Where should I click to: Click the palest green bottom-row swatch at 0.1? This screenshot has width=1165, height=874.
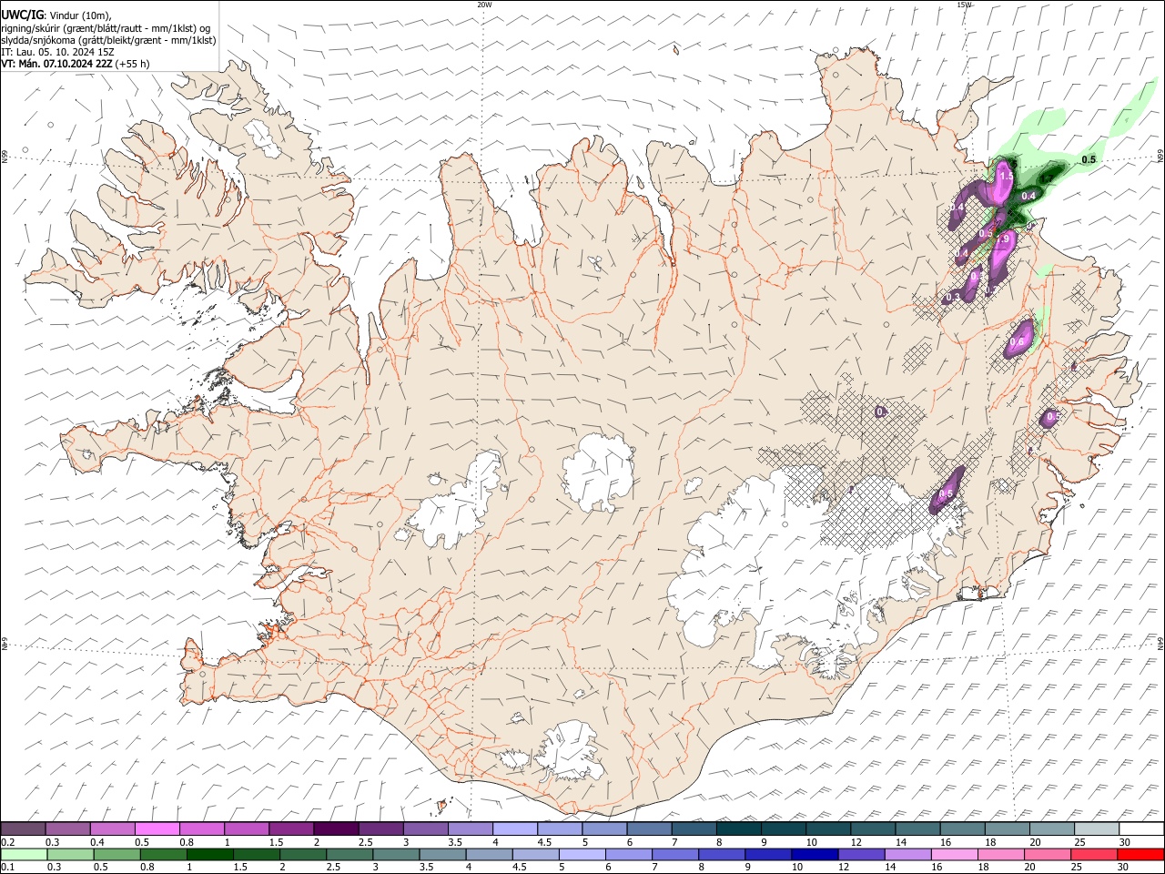click(24, 854)
